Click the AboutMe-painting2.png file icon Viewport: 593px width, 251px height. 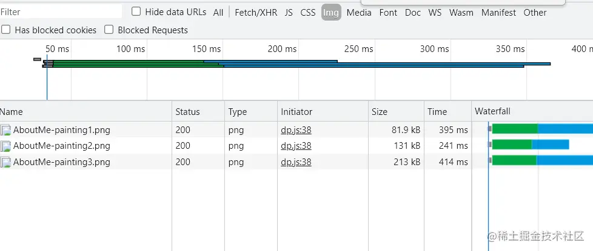click(6, 146)
